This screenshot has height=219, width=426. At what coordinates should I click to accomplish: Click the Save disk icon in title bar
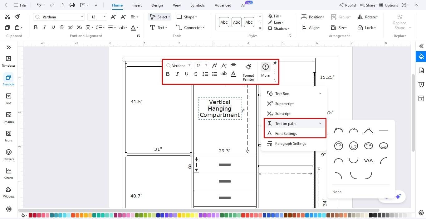[x=62, y=5]
